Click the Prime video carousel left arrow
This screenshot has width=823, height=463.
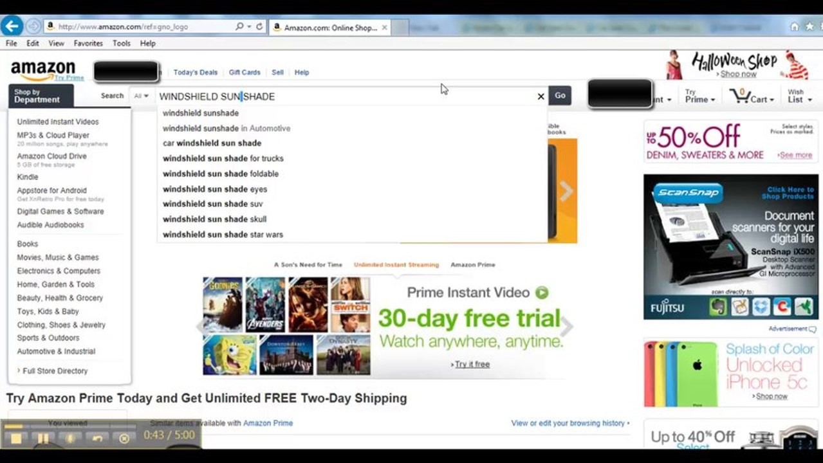click(200, 326)
